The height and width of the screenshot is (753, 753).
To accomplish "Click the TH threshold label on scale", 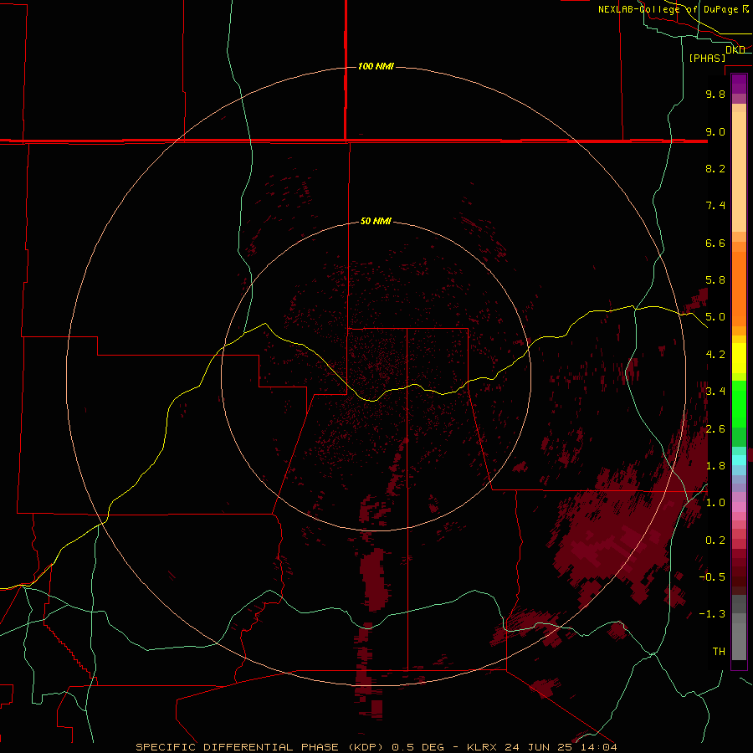I will pyautogui.click(x=719, y=652).
